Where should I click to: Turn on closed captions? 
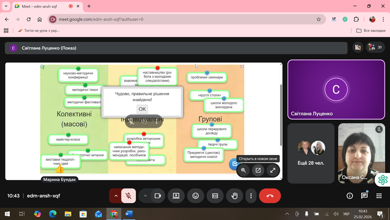[x=215, y=196]
